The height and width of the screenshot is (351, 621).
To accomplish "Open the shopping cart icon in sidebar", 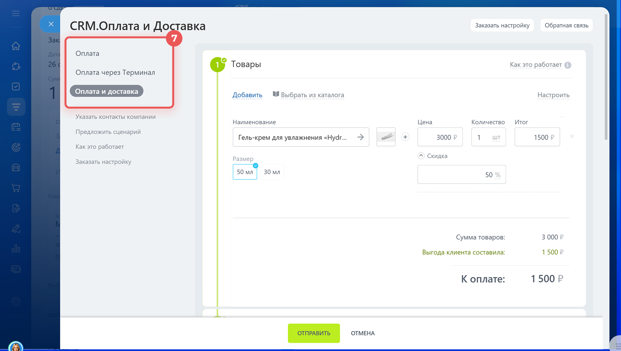I will tap(16, 188).
